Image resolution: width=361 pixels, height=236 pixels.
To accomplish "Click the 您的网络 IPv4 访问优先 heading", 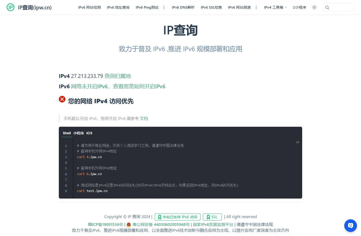I will tap(101, 101).
